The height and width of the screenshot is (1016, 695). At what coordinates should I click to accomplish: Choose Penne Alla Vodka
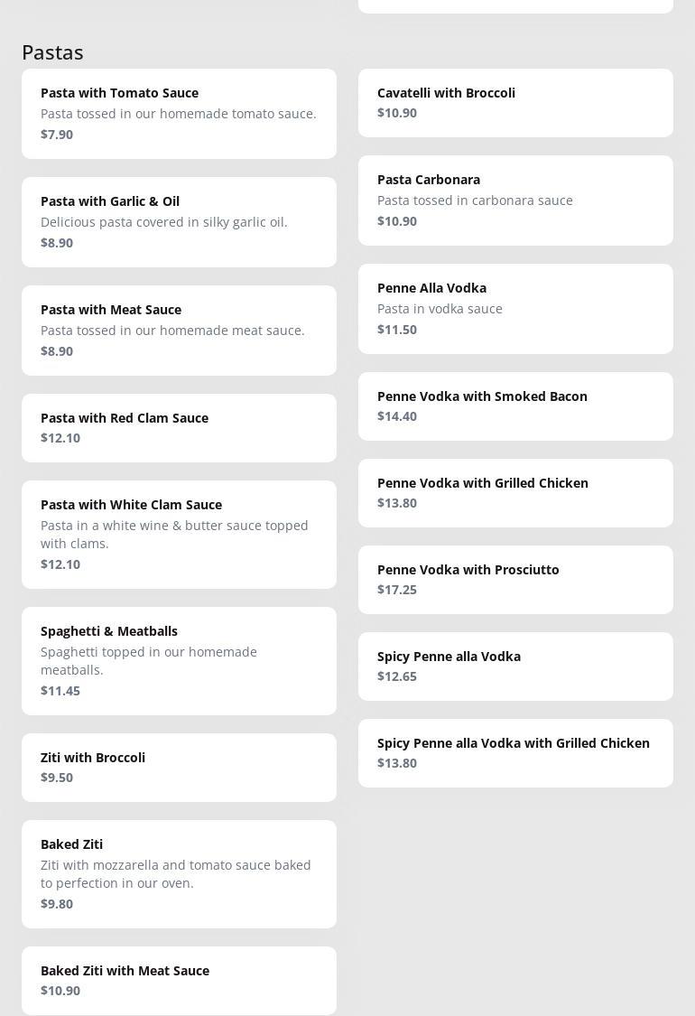[x=515, y=309]
